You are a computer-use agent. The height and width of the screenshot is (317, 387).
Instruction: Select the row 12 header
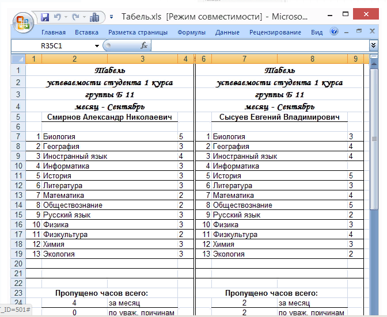pos(18,186)
